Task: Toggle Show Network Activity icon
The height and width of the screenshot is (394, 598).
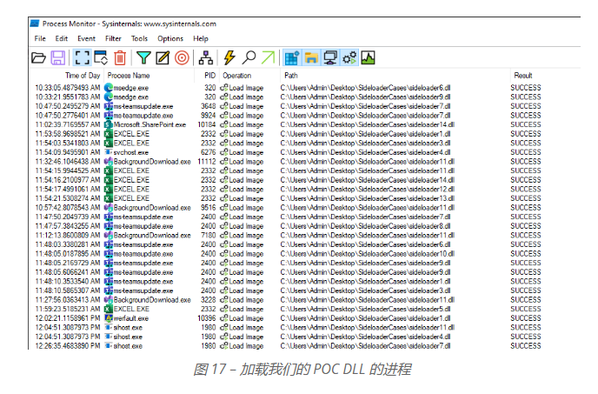Action: pyautogui.click(x=330, y=58)
